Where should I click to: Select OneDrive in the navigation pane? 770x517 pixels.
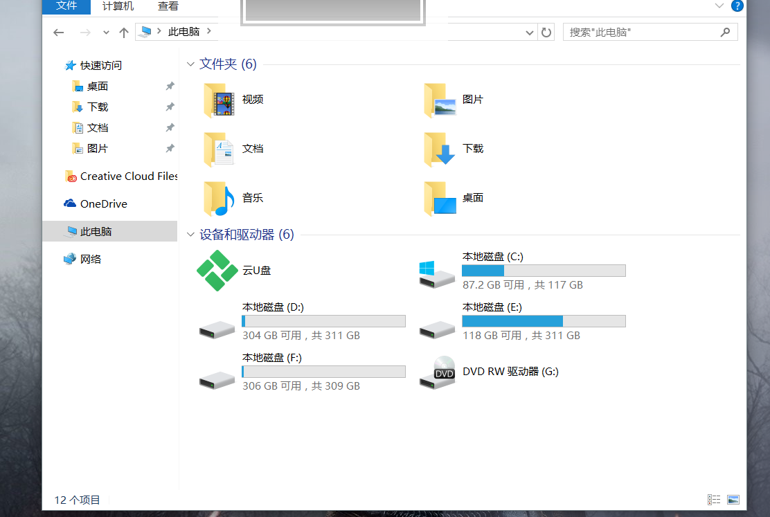click(103, 203)
